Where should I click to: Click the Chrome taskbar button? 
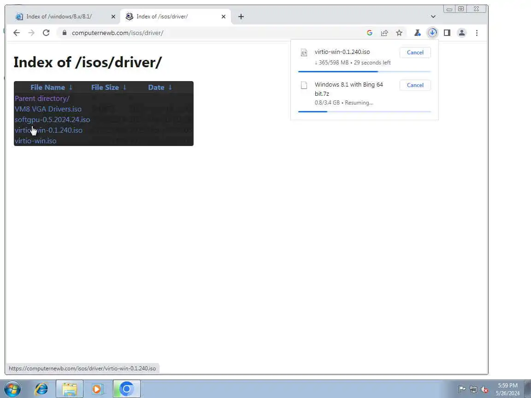(126, 389)
